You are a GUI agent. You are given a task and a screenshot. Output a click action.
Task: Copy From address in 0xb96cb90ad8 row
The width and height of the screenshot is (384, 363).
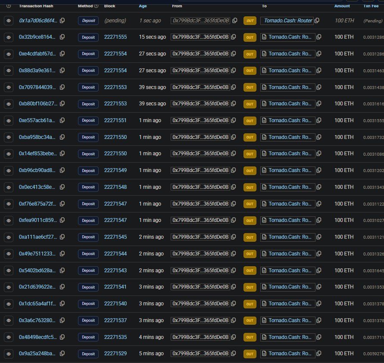pyautogui.click(x=234, y=170)
